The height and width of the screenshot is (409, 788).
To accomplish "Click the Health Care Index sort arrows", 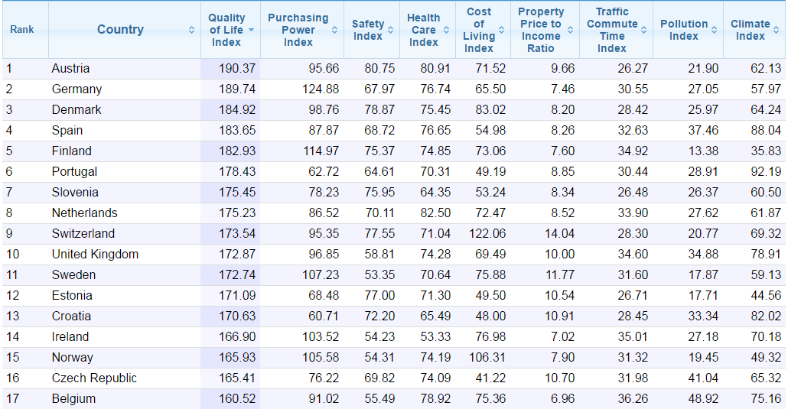I will pos(447,30).
